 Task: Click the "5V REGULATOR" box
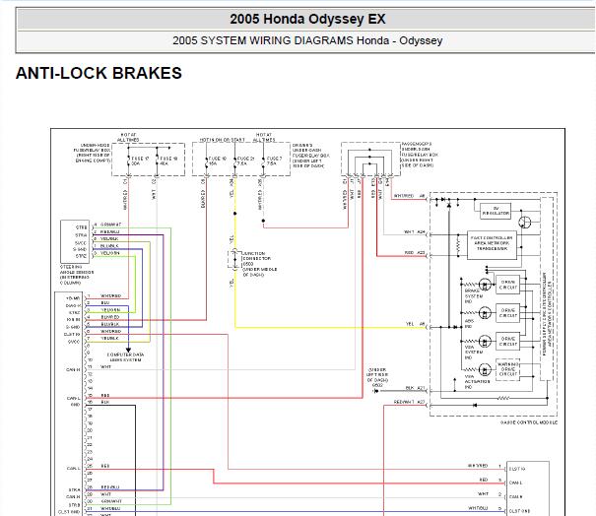coord(496,211)
